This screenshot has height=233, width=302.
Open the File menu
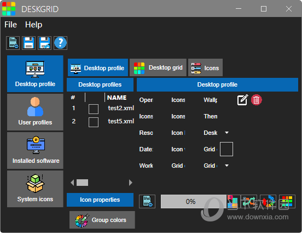[11, 25]
